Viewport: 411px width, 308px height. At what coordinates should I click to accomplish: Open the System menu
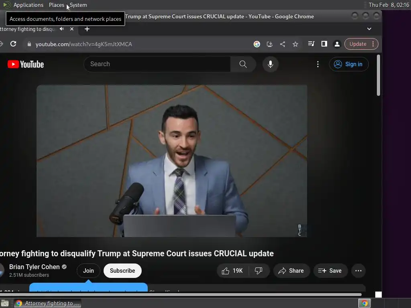pyautogui.click(x=78, y=5)
